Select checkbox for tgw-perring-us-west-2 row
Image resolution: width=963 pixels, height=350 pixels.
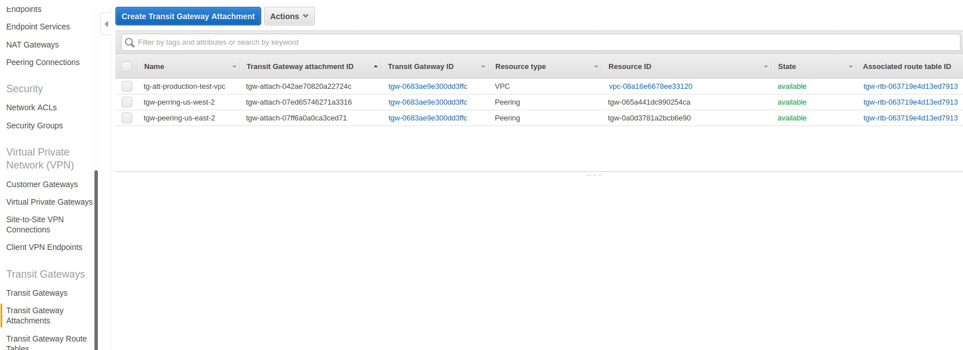(127, 102)
